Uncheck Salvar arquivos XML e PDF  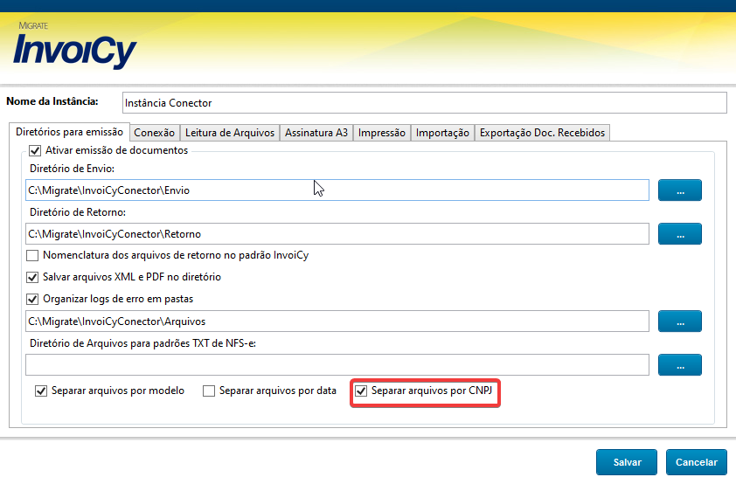click(x=33, y=277)
